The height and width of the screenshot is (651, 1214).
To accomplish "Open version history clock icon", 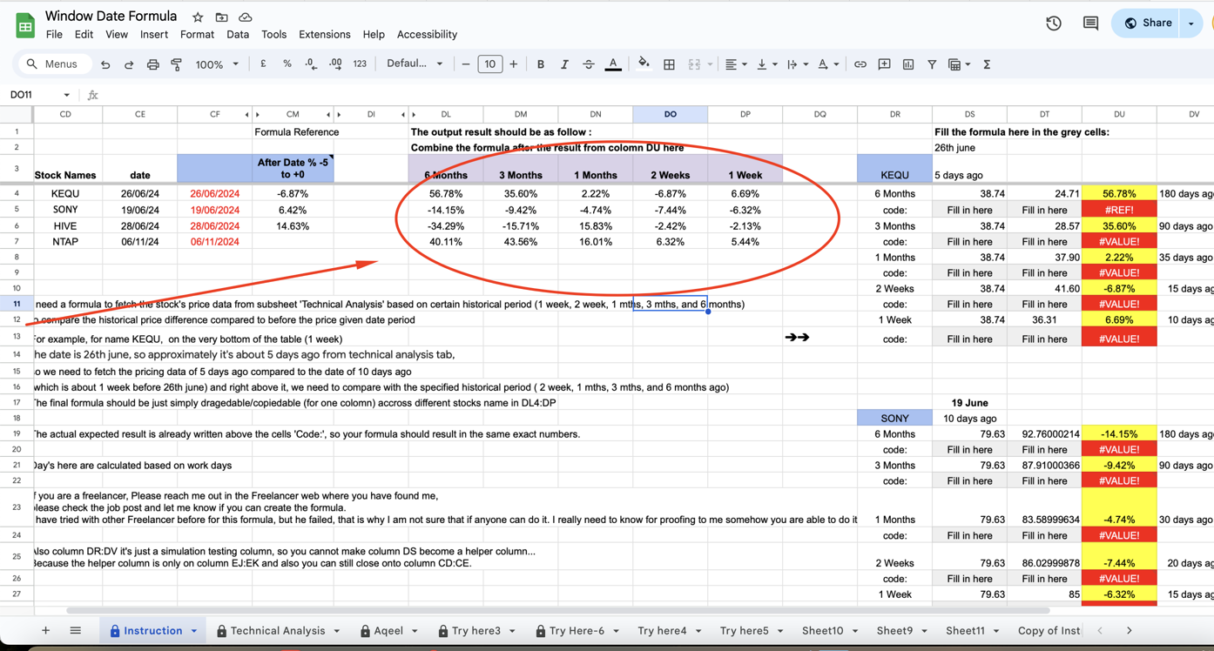I will point(1054,23).
